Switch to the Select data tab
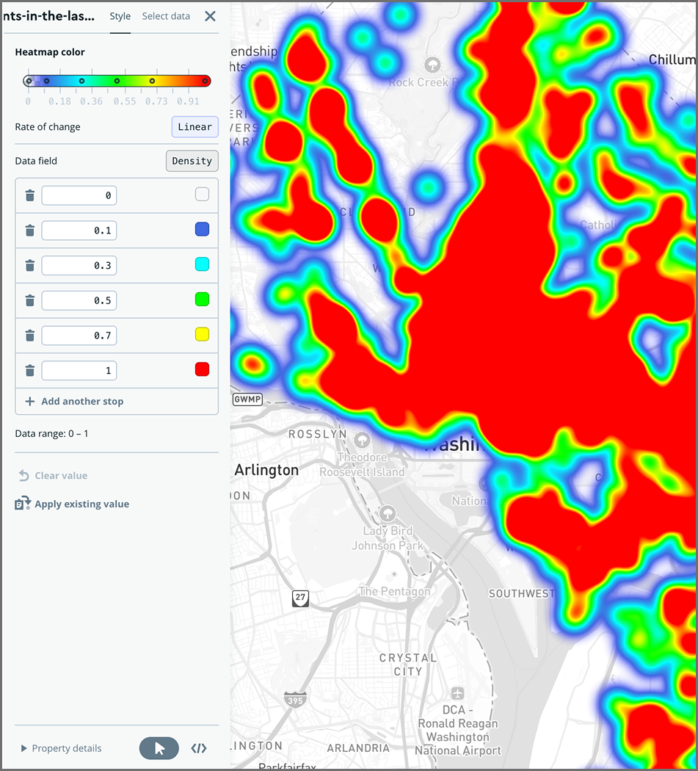This screenshot has height=771, width=698. (x=165, y=15)
